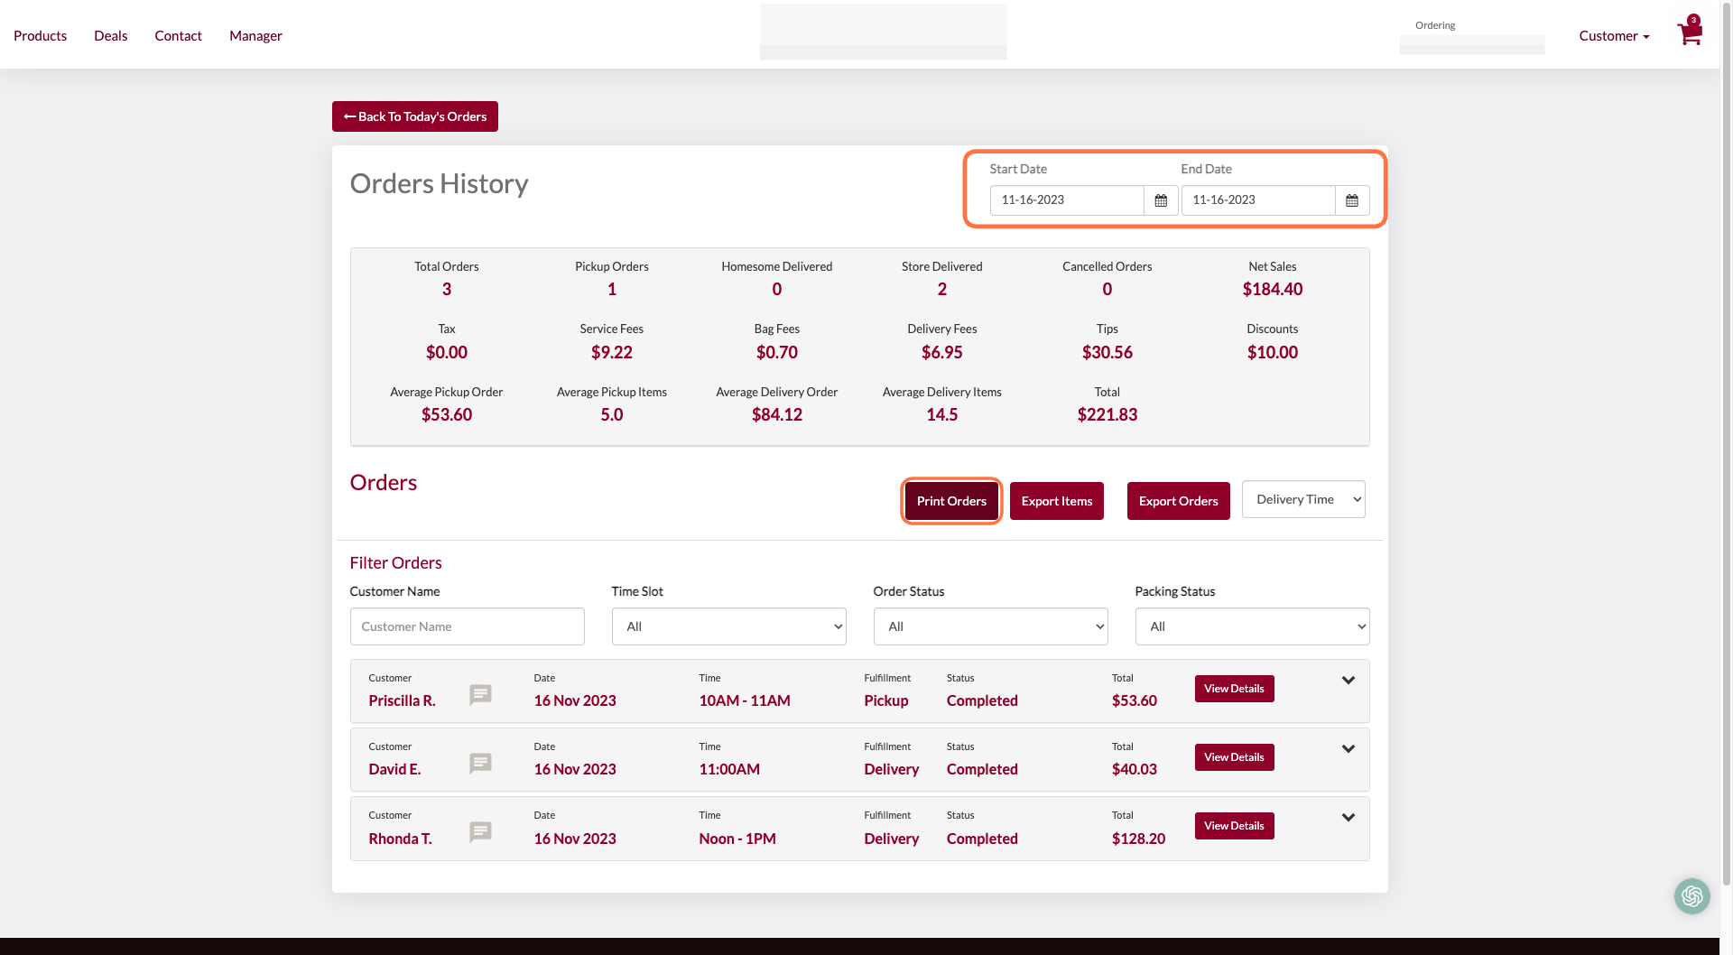This screenshot has width=1733, height=955.
Task: Click customer name David E.
Action: [x=394, y=769]
